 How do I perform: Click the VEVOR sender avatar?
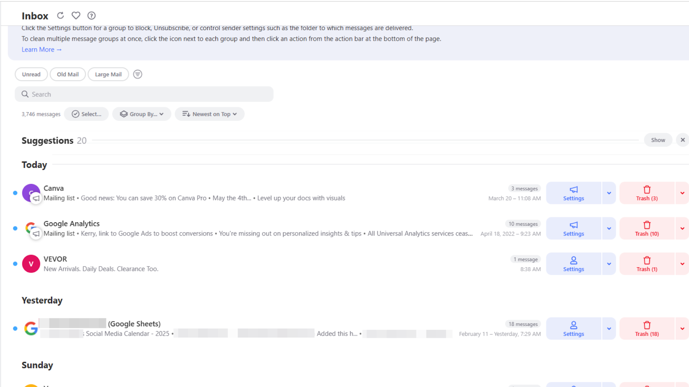pos(31,263)
